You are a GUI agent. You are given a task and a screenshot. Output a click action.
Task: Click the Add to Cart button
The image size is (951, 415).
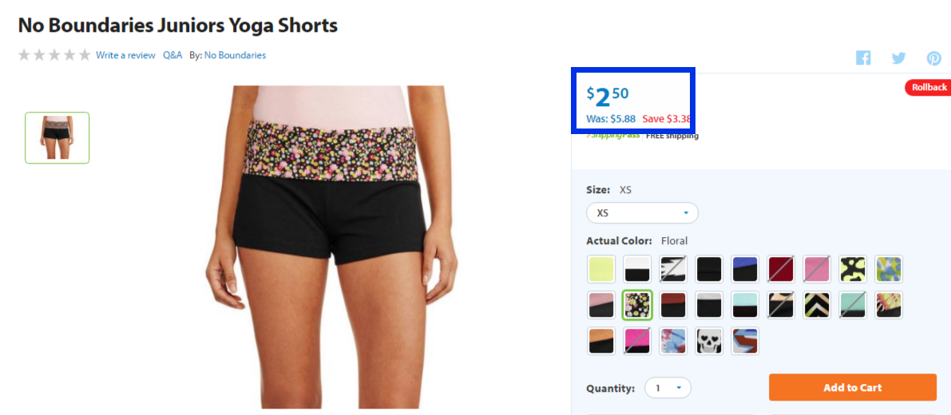tap(853, 388)
